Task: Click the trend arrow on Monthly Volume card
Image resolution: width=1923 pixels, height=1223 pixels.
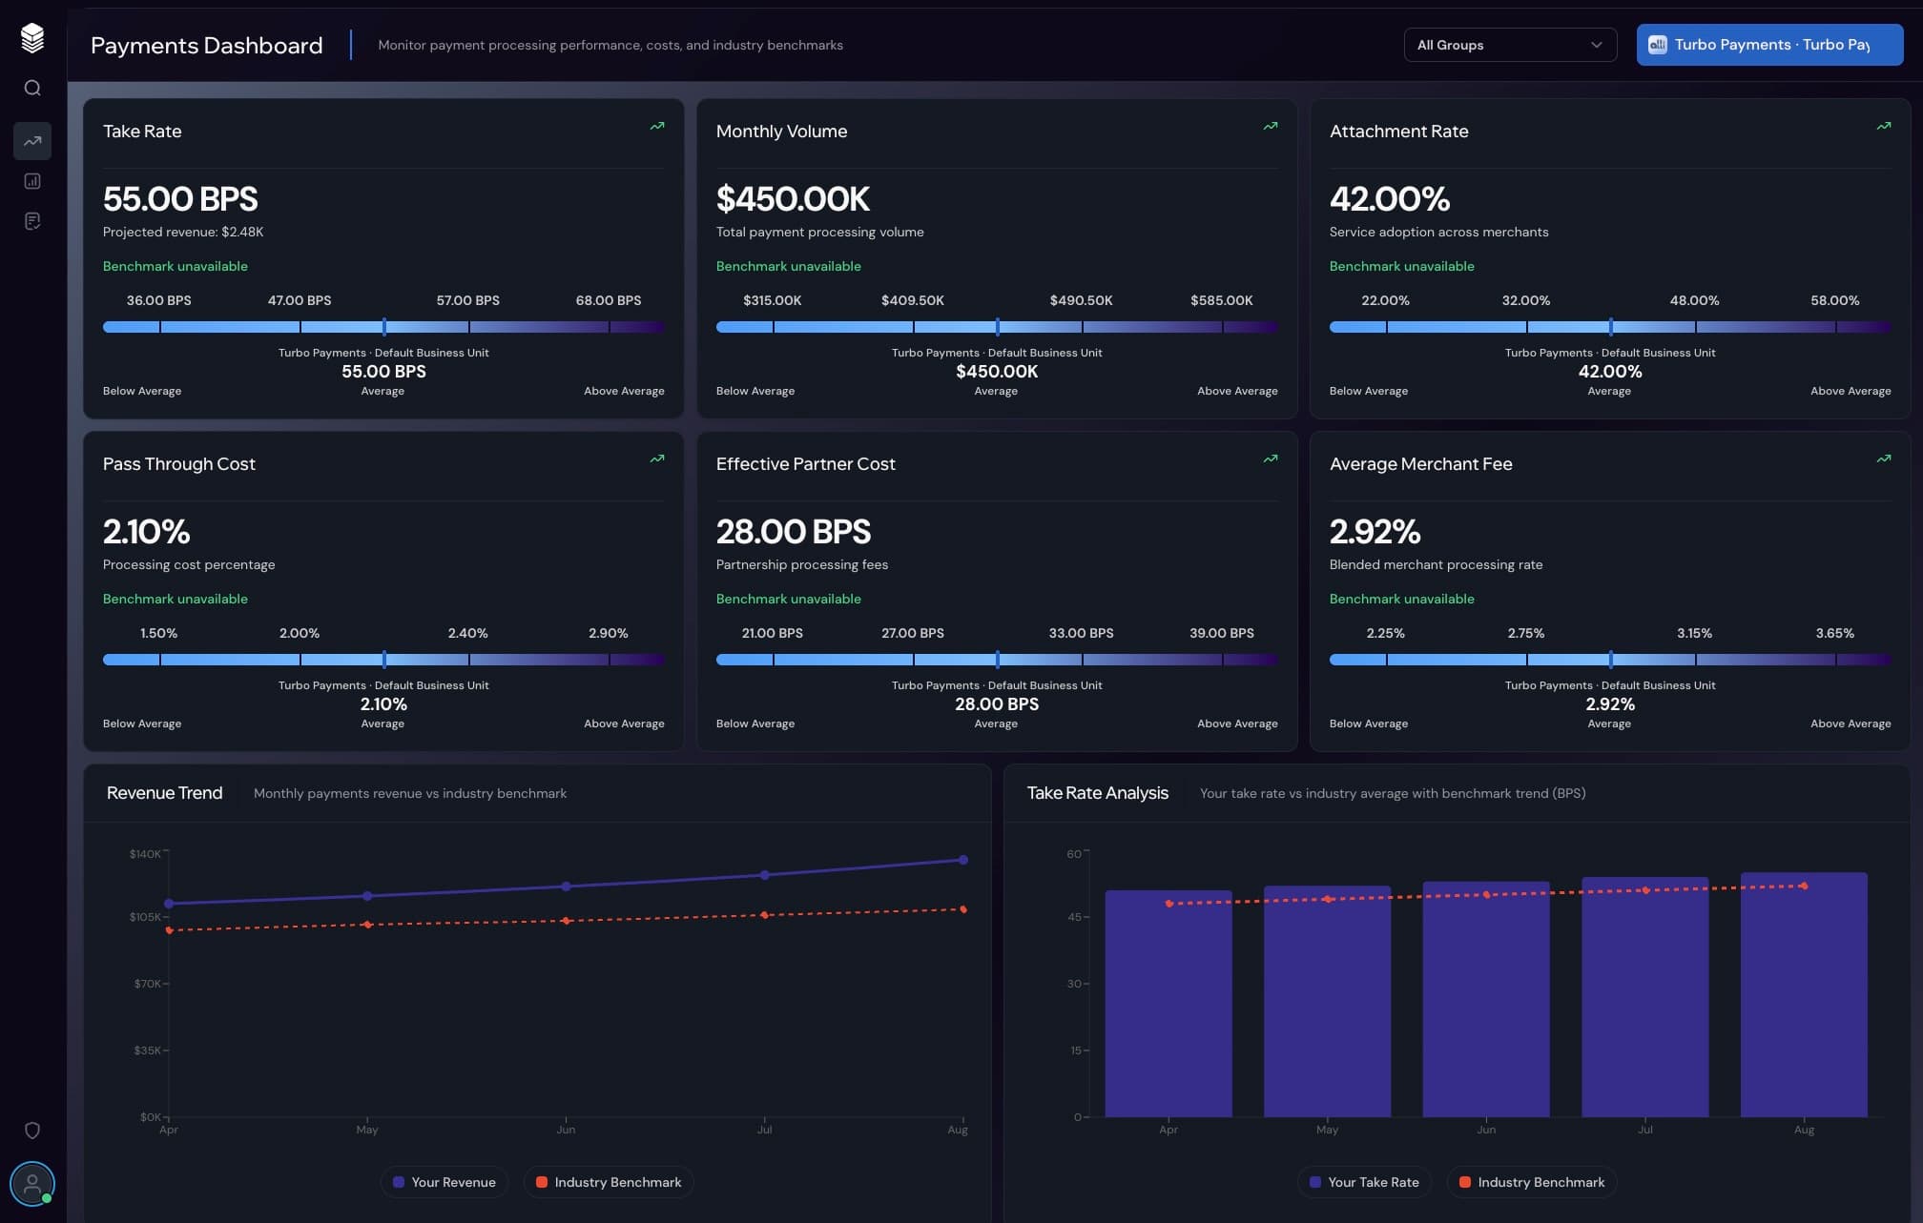Action: tap(1270, 125)
